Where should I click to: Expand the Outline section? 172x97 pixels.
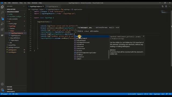[9, 87]
